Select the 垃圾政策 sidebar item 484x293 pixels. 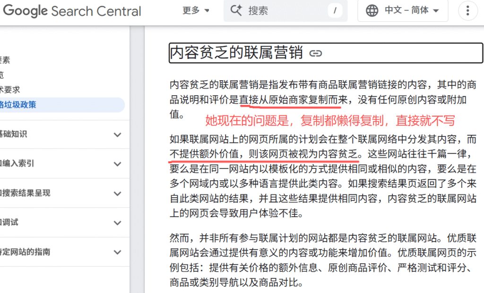62,105
